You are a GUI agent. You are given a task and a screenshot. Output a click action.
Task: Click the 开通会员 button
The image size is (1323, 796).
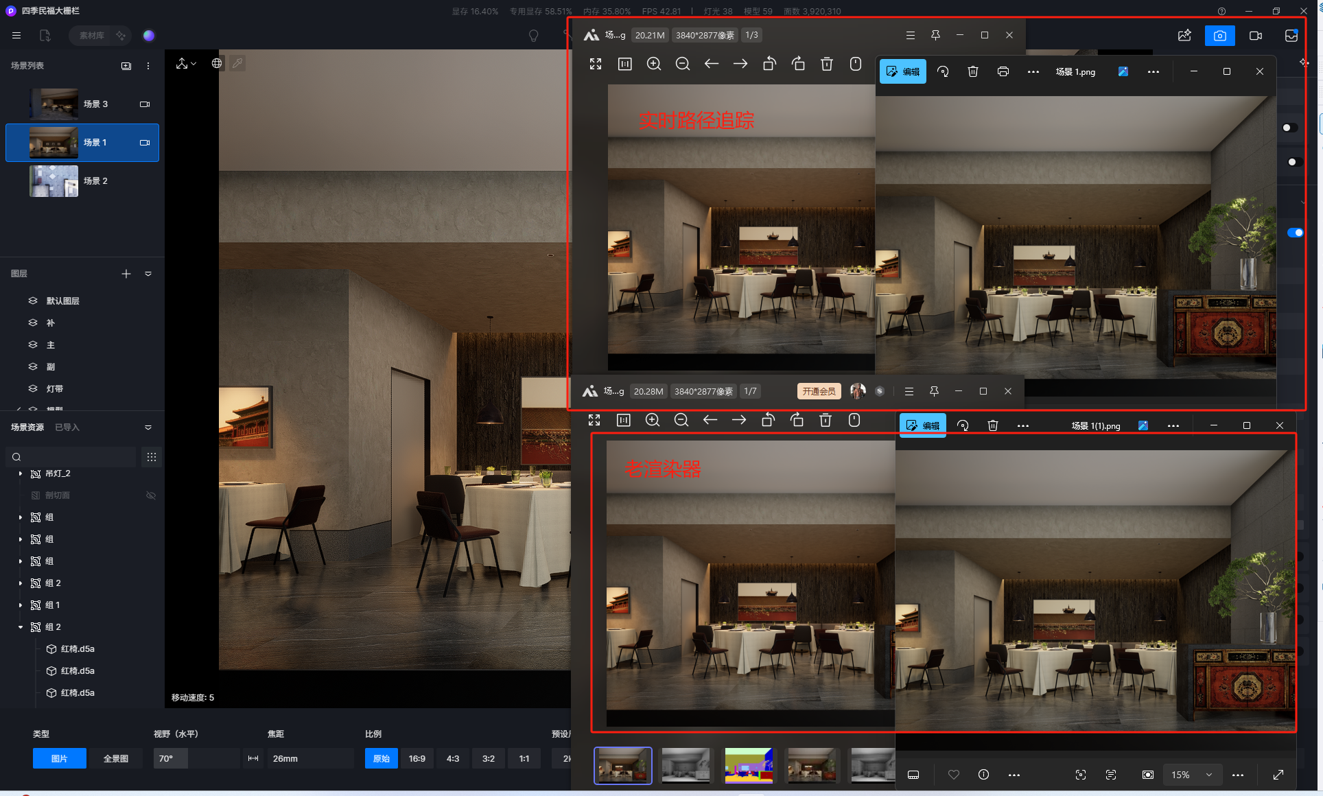pos(819,391)
